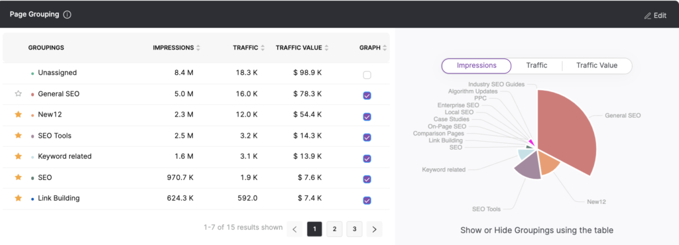This screenshot has width=679, height=245.
Task: Click the Link Building grouping name
Action: click(59, 198)
